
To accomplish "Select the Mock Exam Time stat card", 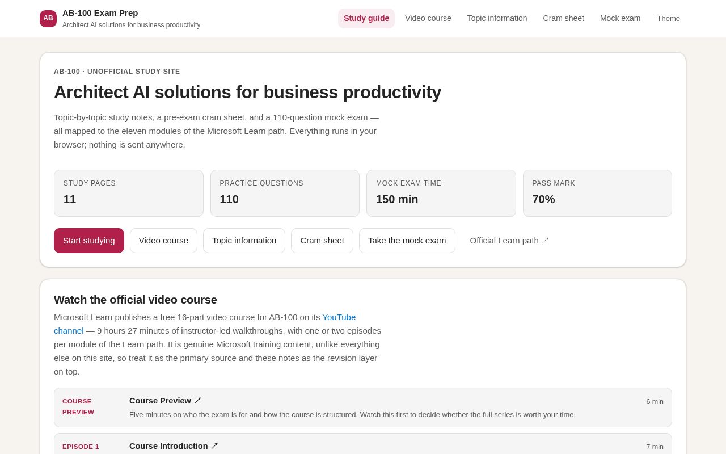I will pyautogui.click(x=441, y=194).
